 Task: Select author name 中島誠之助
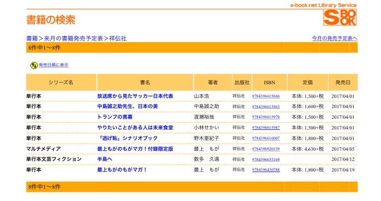207,106
